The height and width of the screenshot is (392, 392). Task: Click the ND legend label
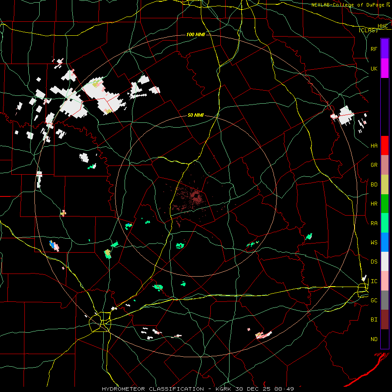374,339
